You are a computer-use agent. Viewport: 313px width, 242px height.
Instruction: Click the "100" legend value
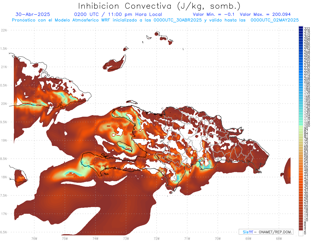(x=307, y=126)
